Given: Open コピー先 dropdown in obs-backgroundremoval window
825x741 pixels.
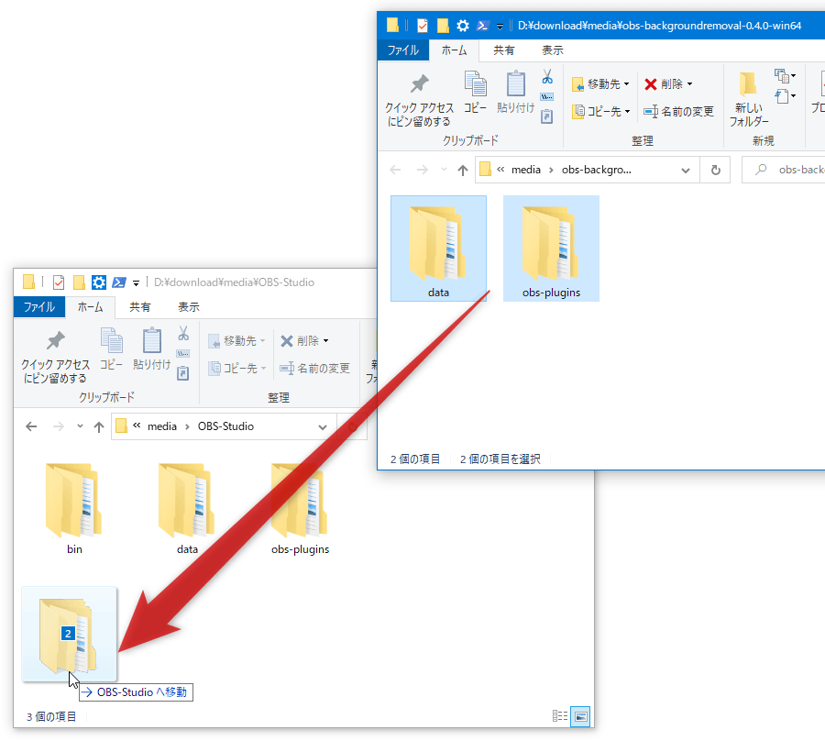Looking at the screenshot, I should point(600,112).
